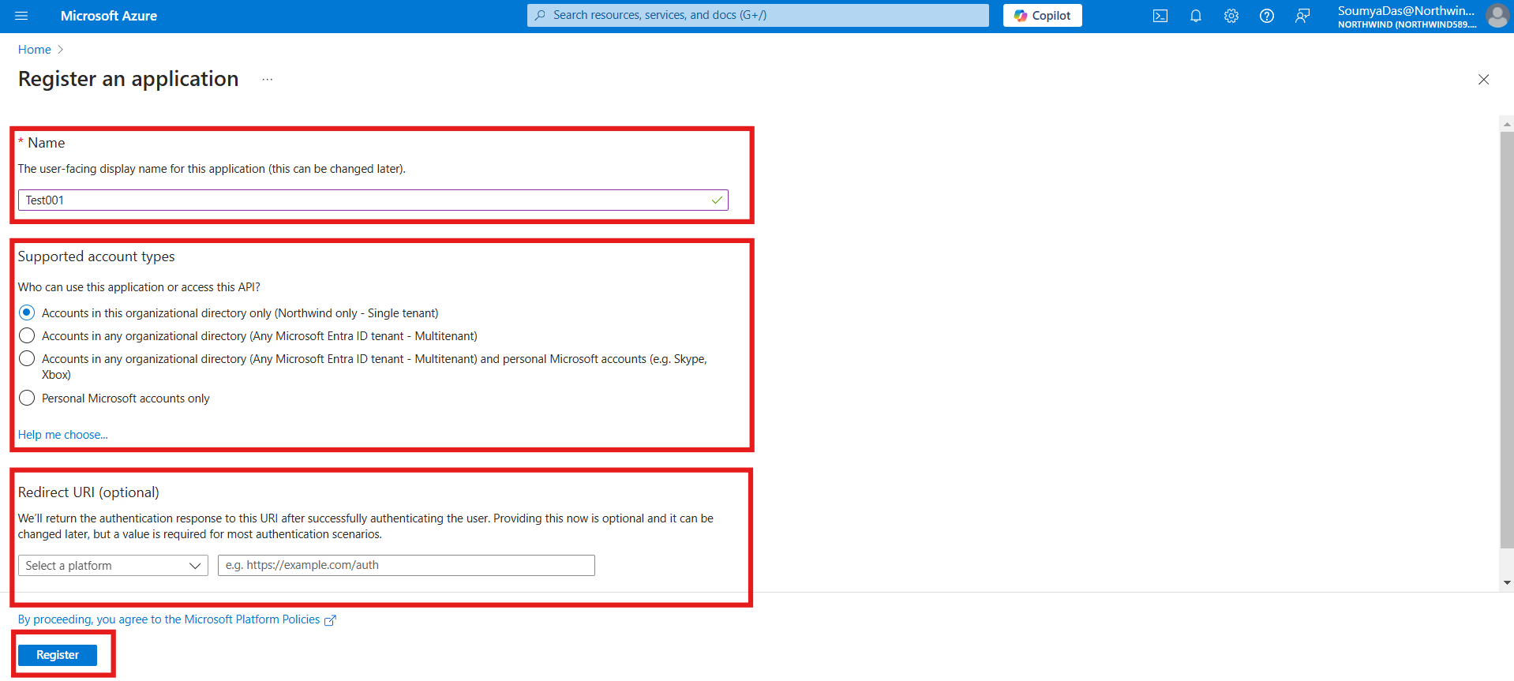Open the ellipsis menu beside page title
1514x681 pixels.
268,80
